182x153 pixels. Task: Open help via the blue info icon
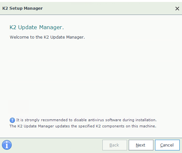[x=7, y=145]
